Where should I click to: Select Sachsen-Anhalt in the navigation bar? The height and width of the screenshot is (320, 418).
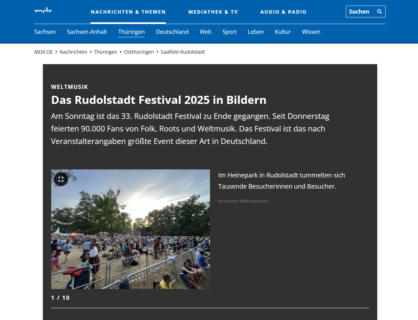point(87,32)
